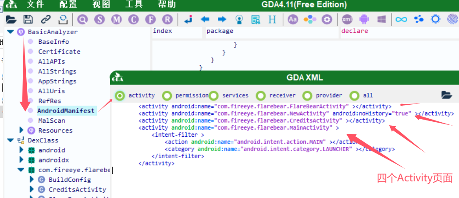Select the receiver radio button

pos(260,95)
